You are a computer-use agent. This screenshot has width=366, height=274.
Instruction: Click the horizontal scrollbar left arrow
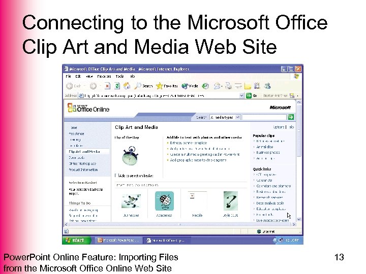pos(66,224)
